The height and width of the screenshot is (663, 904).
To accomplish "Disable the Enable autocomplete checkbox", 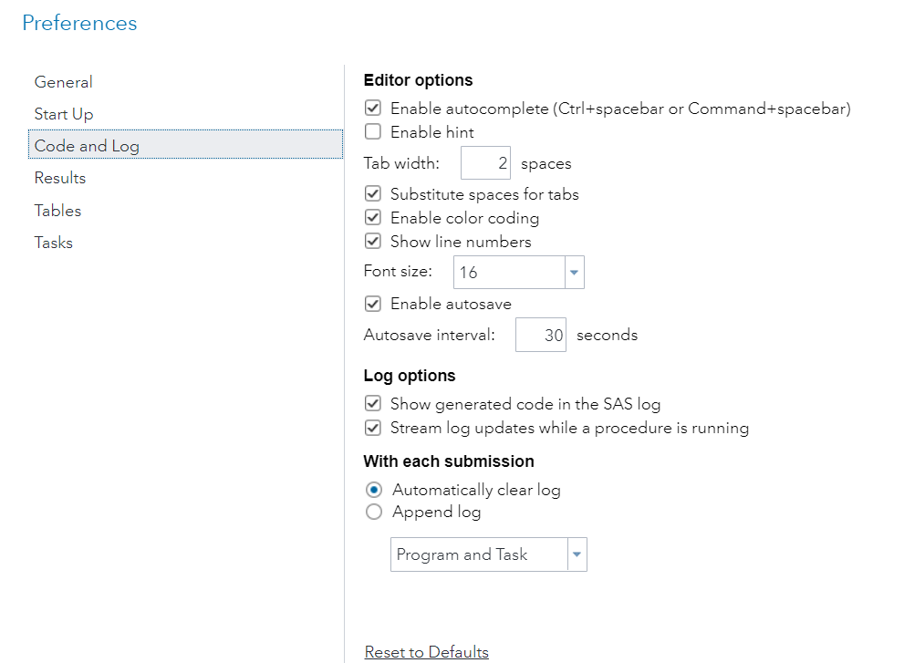I will point(373,109).
